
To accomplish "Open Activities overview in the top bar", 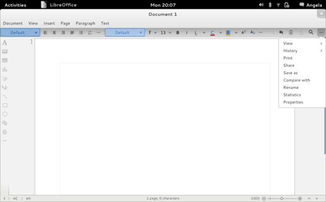I will (15, 5).
